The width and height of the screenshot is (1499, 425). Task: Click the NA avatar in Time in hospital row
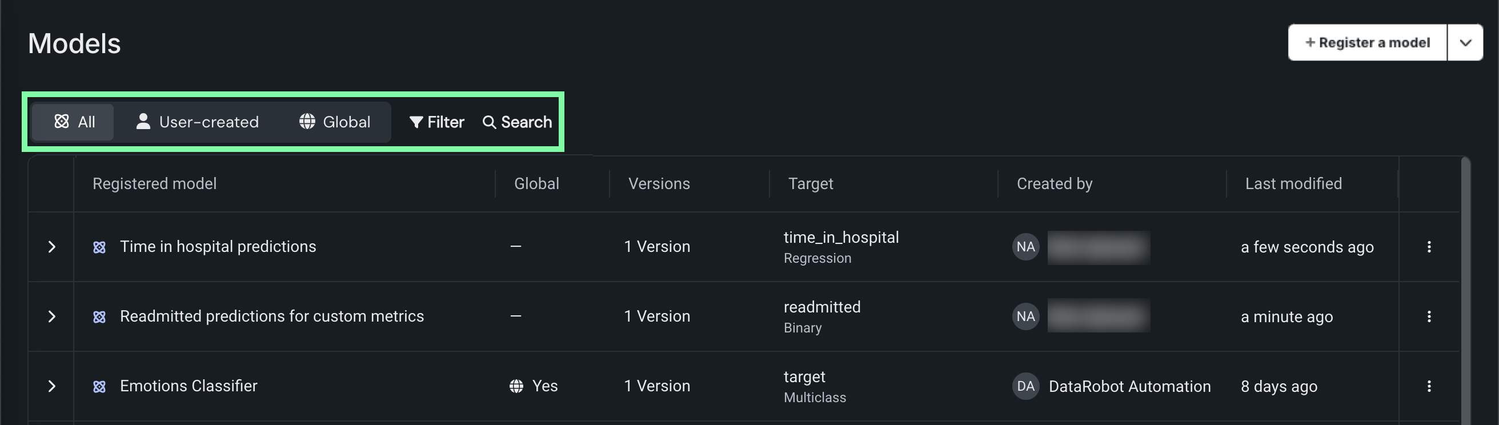pos(1025,247)
